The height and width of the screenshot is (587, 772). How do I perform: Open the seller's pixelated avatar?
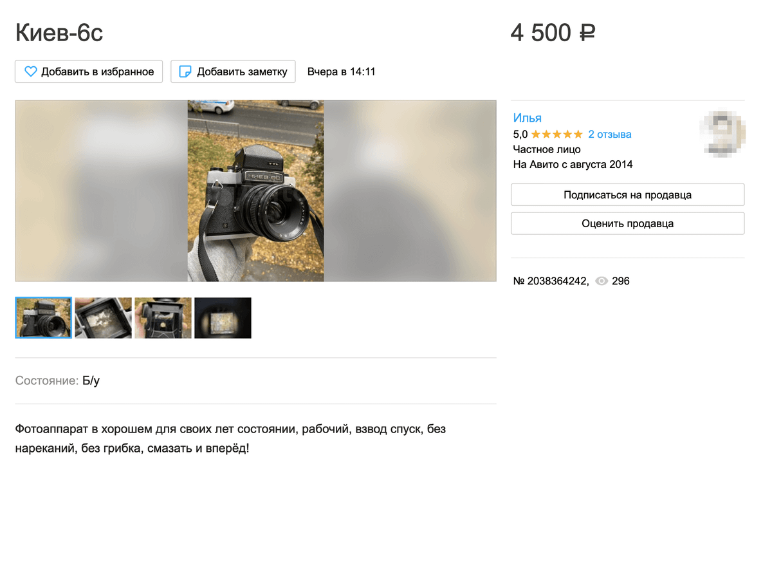click(722, 133)
